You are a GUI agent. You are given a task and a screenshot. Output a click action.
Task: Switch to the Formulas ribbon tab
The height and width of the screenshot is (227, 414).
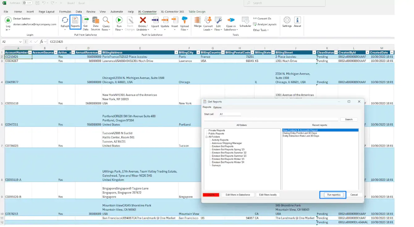[65, 12]
